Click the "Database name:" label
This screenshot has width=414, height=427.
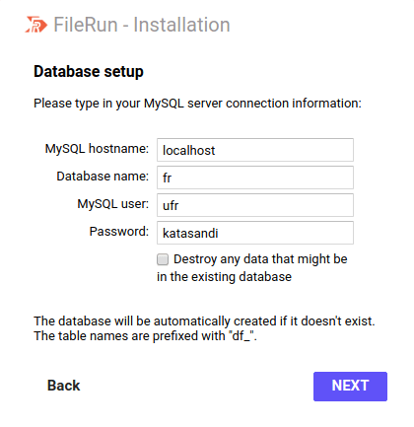[x=103, y=177]
